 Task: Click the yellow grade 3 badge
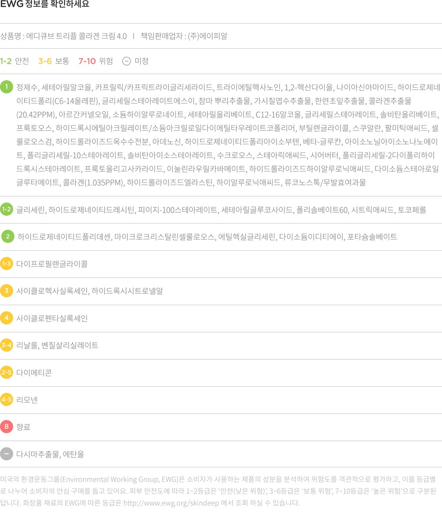pyautogui.click(x=7, y=291)
